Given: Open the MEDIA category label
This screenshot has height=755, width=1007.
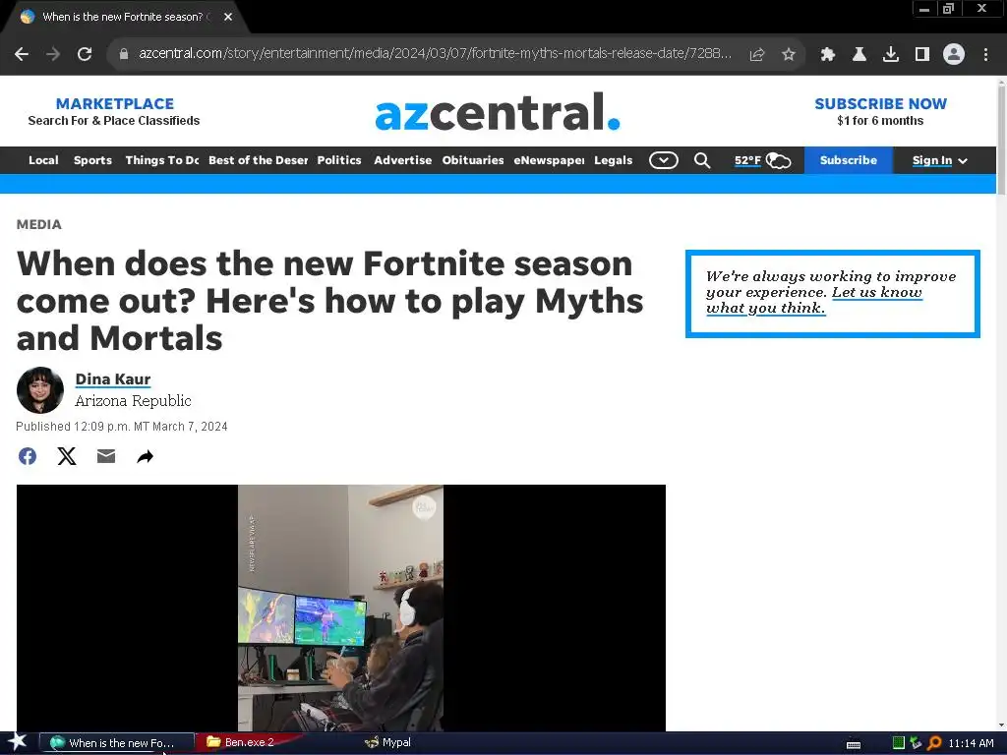Looking at the screenshot, I should tap(39, 225).
